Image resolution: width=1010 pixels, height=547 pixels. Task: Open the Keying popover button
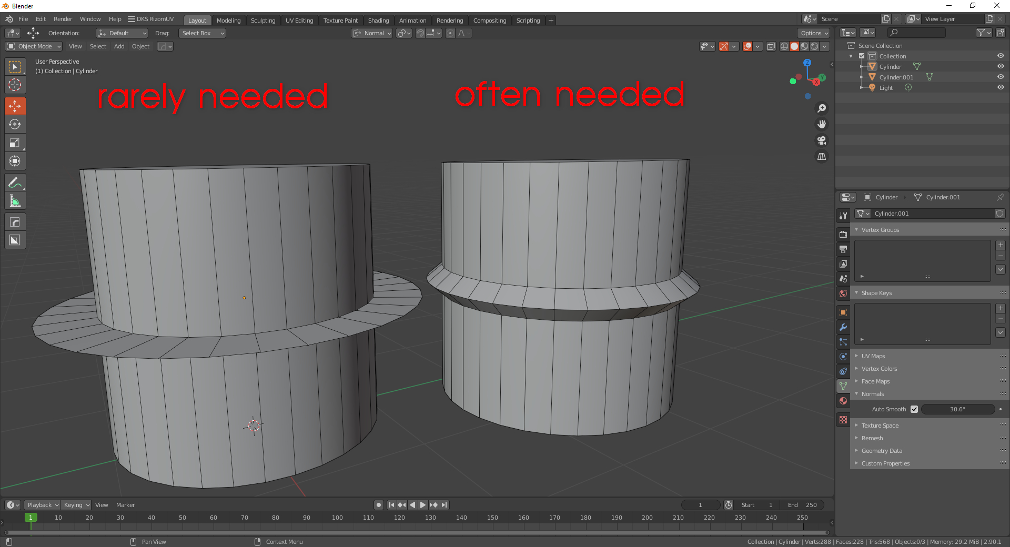click(76, 505)
